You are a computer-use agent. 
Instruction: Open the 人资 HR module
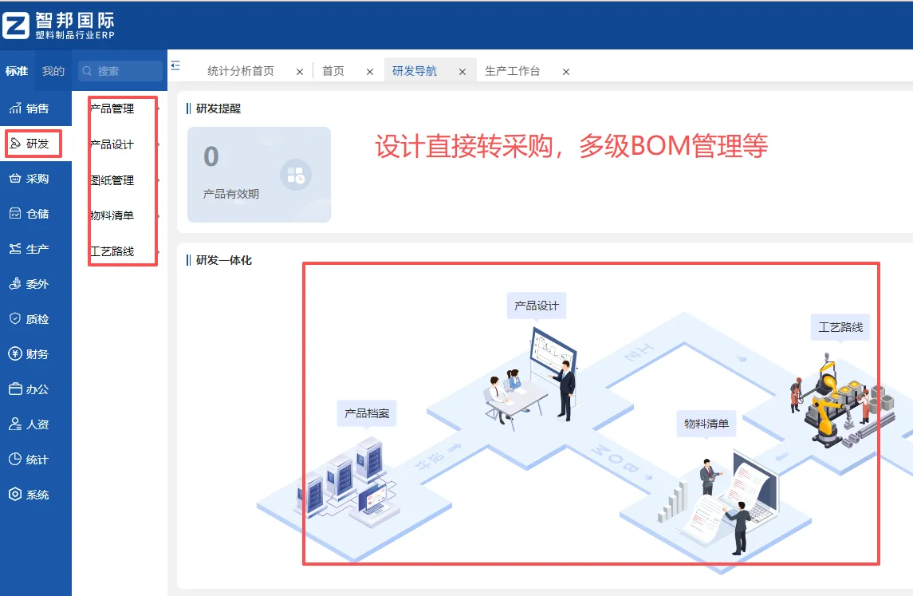pos(35,424)
